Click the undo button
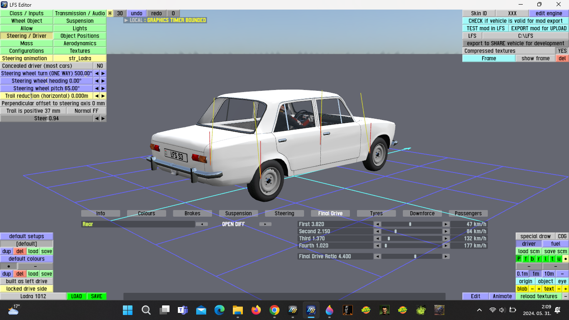This screenshot has height=320, width=569. click(x=137, y=13)
